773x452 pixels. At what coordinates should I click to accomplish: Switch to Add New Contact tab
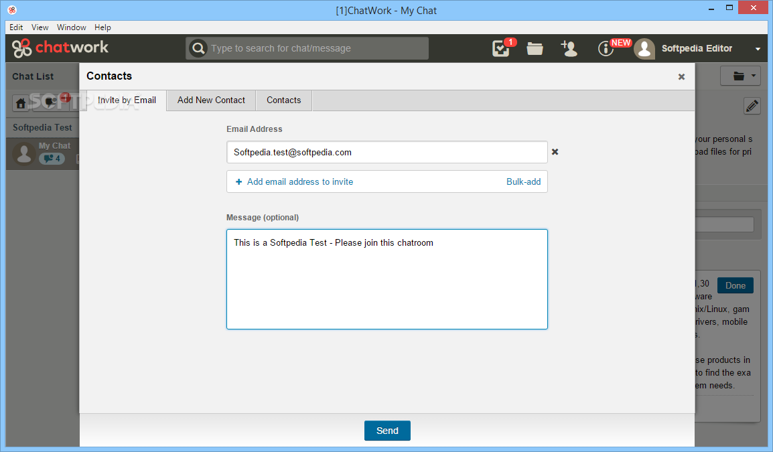point(211,100)
